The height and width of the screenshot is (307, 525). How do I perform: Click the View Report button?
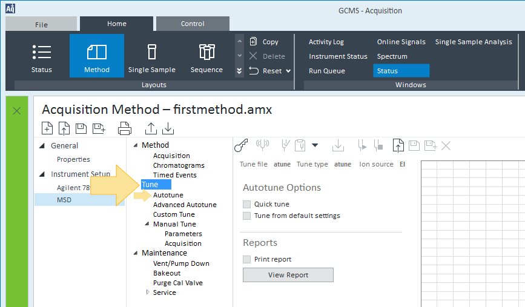tap(288, 275)
